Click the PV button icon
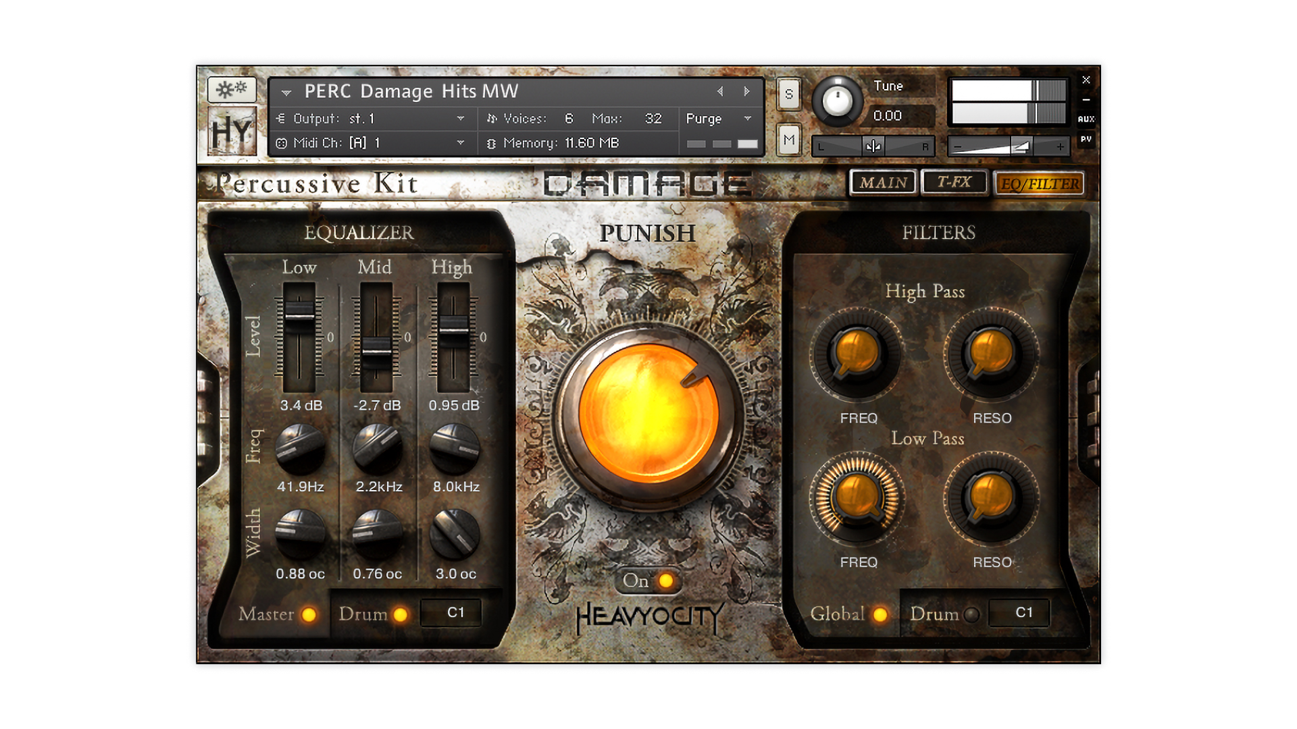The width and height of the screenshot is (1297, 729). point(1086,139)
